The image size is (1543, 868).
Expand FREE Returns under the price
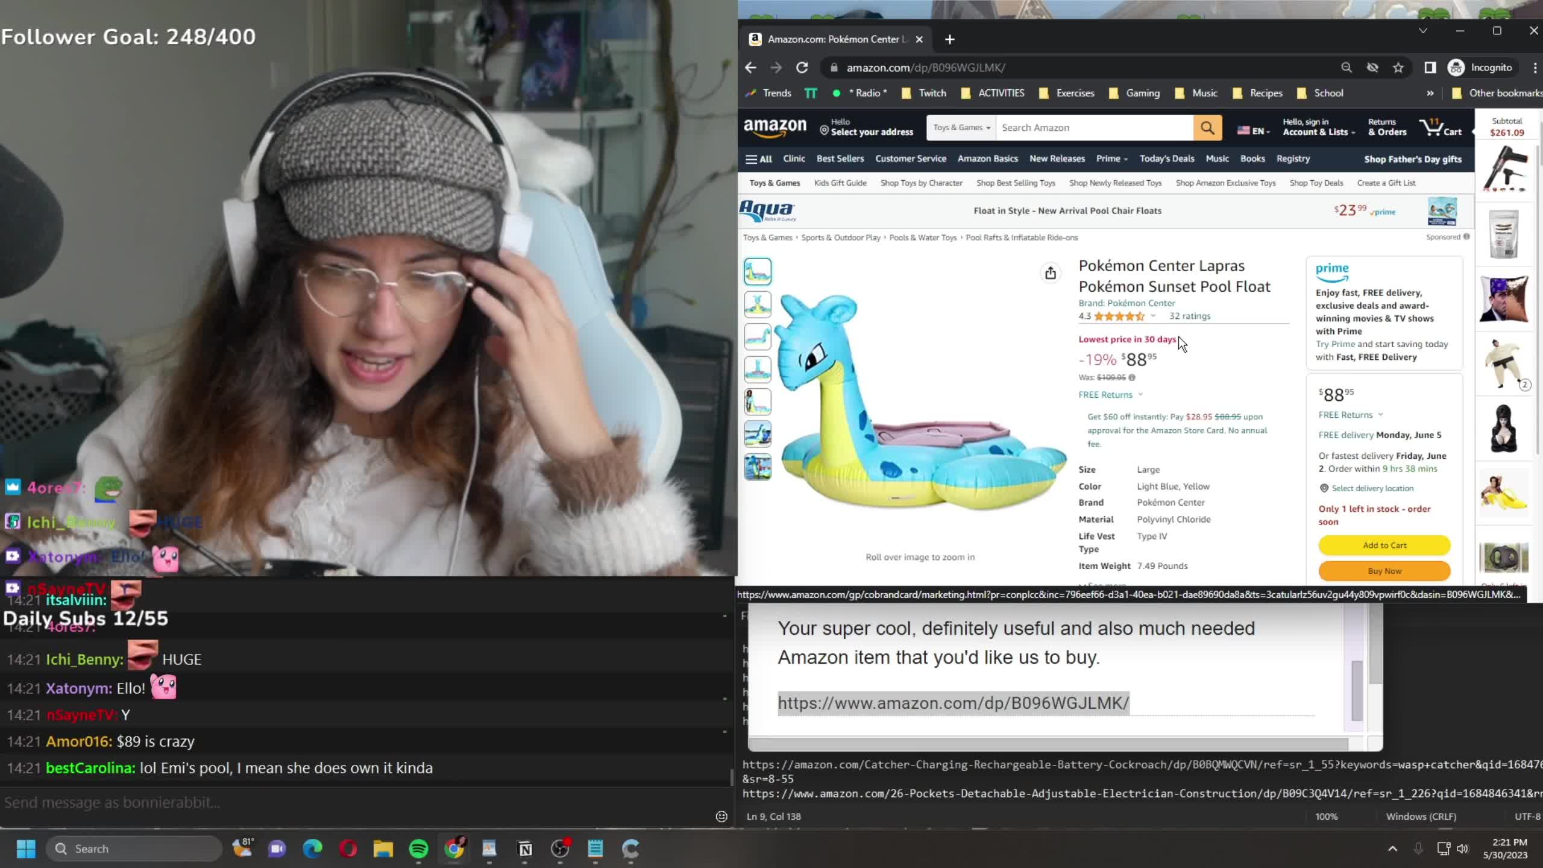coord(1110,395)
